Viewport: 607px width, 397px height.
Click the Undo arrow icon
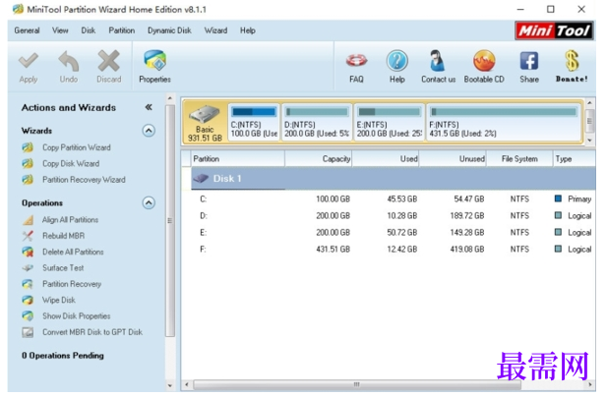pos(69,61)
